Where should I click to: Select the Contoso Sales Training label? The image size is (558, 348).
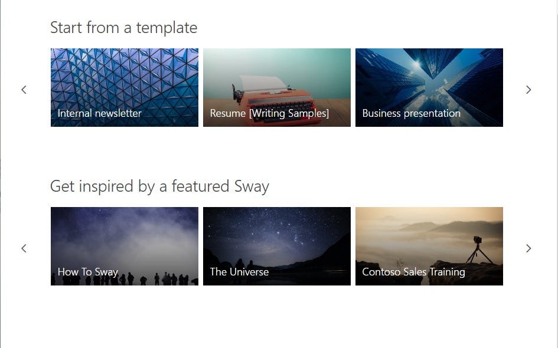point(413,272)
